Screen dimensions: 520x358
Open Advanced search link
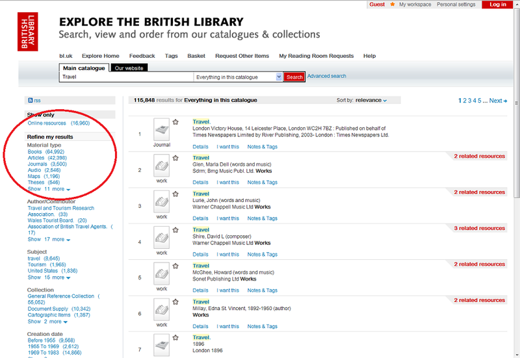327,76
